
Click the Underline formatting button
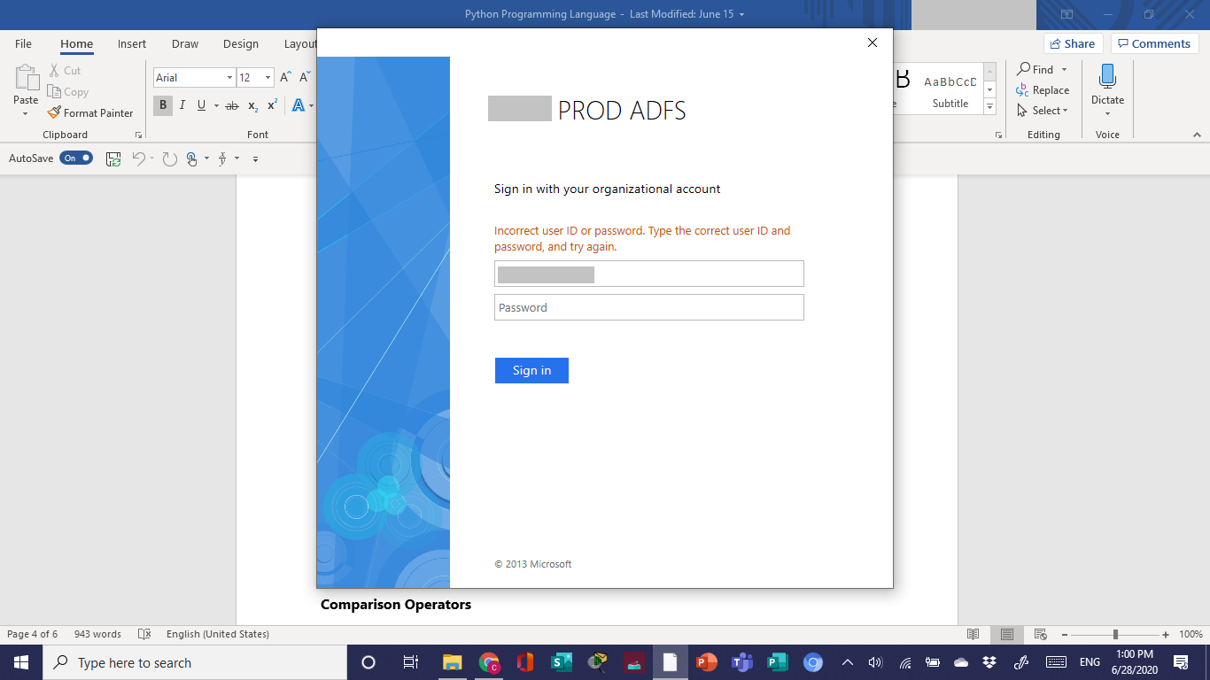202,105
